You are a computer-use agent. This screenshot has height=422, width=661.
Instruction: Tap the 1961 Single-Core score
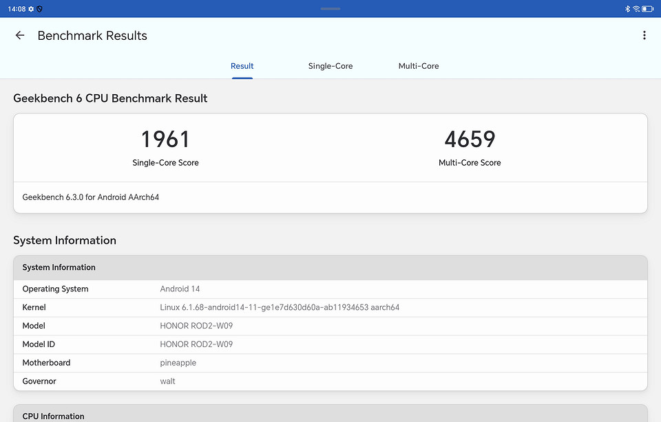coord(165,140)
